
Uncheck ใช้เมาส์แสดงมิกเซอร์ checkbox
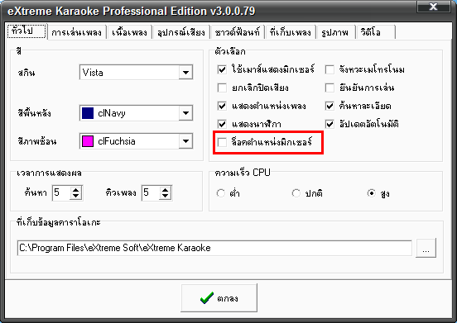click(x=222, y=69)
